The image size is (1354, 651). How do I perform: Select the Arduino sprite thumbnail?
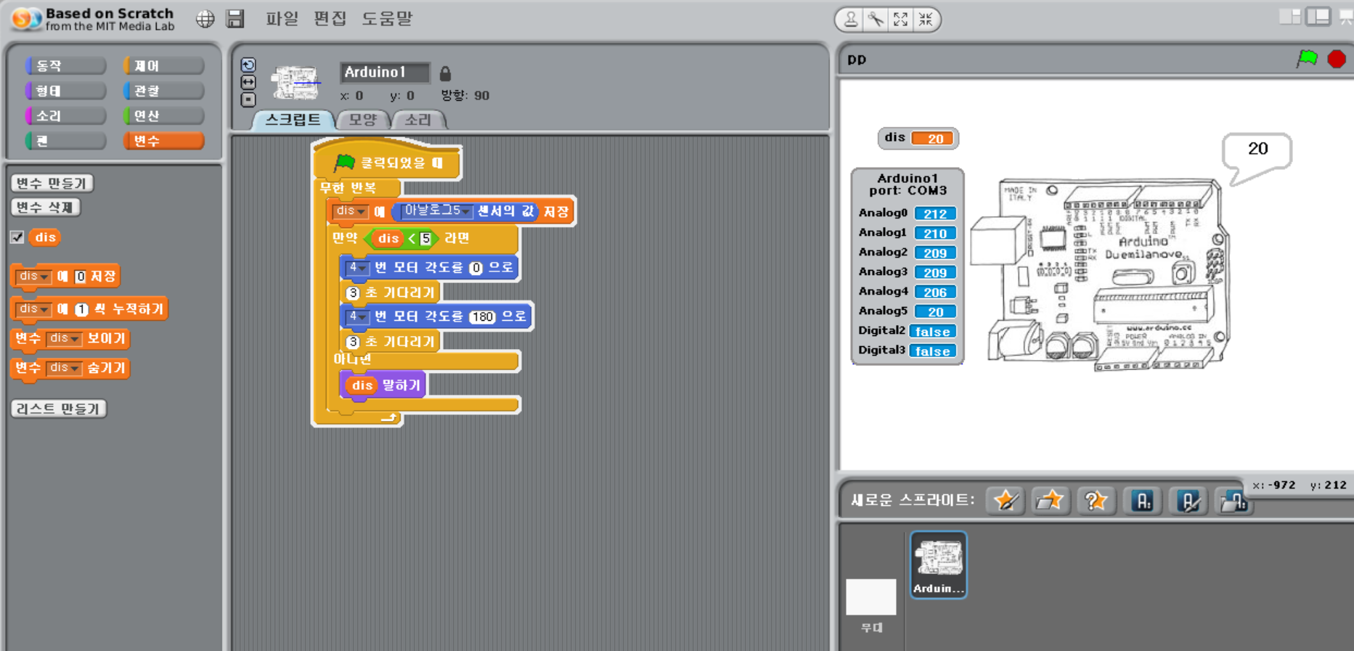click(x=939, y=565)
